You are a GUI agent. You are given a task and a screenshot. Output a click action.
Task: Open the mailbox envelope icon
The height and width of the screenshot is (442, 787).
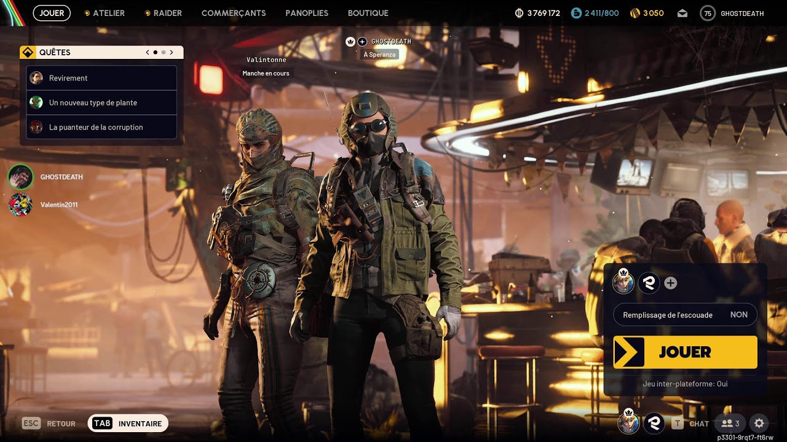[x=682, y=13]
